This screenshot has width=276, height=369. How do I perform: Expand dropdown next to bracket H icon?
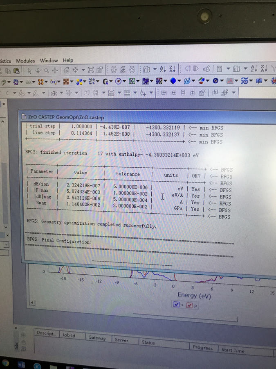103,93
